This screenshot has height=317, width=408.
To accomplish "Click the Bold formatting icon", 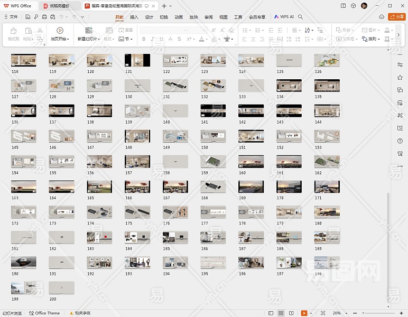I will click(144, 39).
